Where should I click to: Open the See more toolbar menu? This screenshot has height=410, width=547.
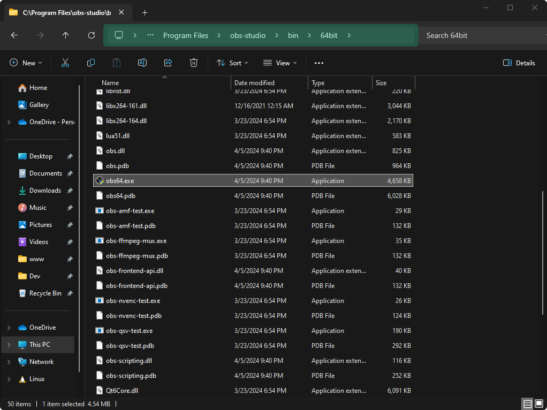coord(319,63)
